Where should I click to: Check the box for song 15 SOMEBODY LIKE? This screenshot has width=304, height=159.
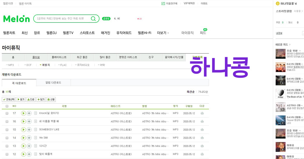[x=7, y=130]
